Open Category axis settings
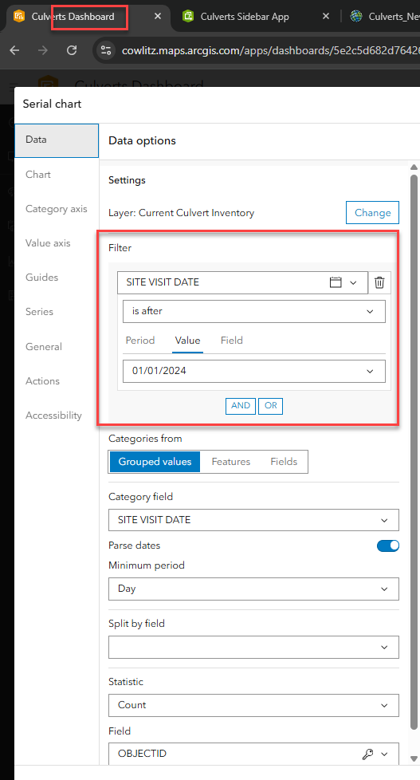Image resolution: width=420 pixels, height=780 pixels. pos(56,209)
